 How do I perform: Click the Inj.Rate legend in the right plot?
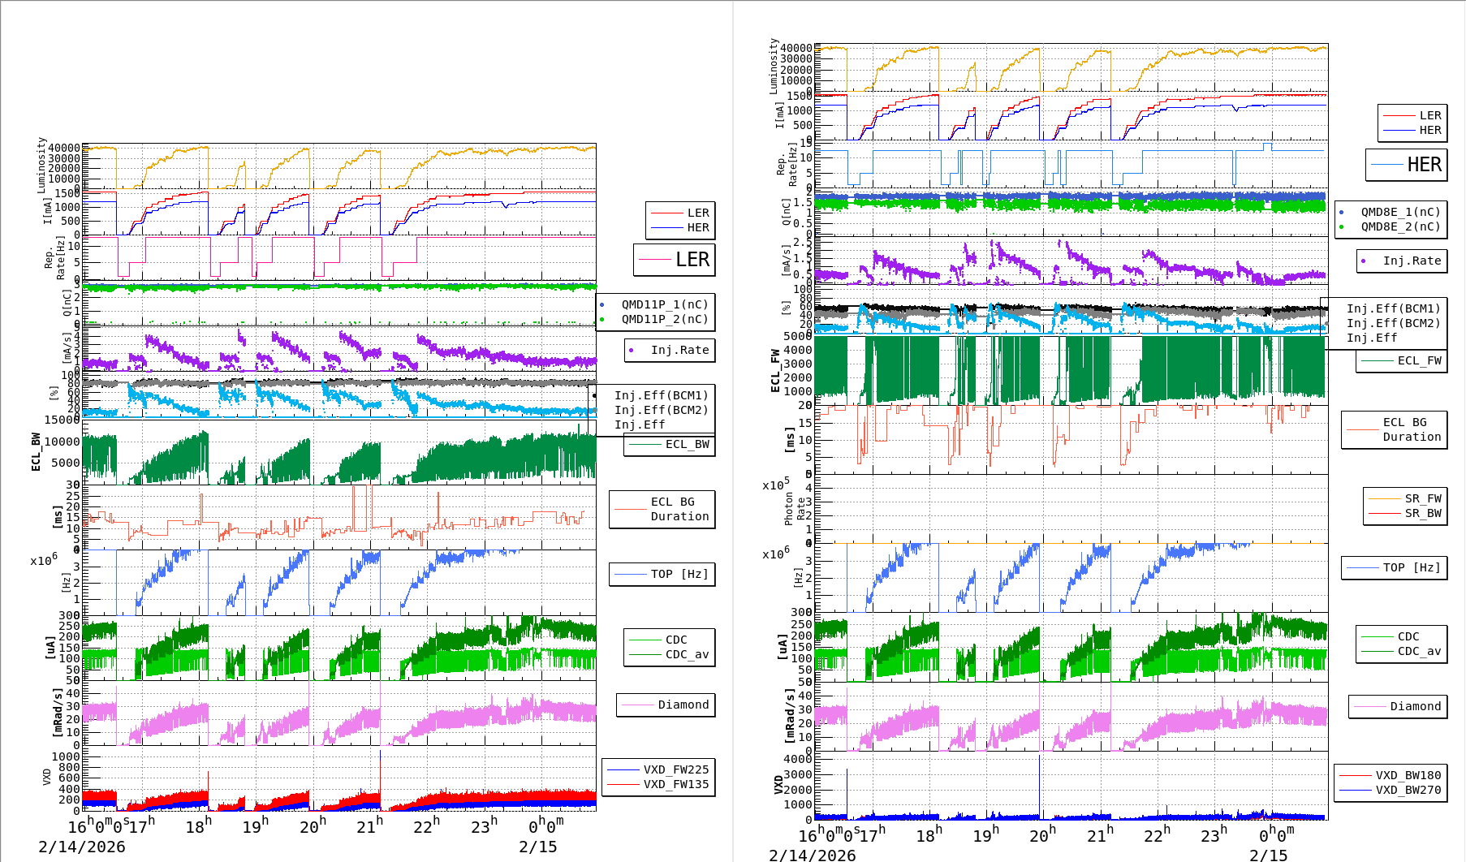click(1411, 261)
